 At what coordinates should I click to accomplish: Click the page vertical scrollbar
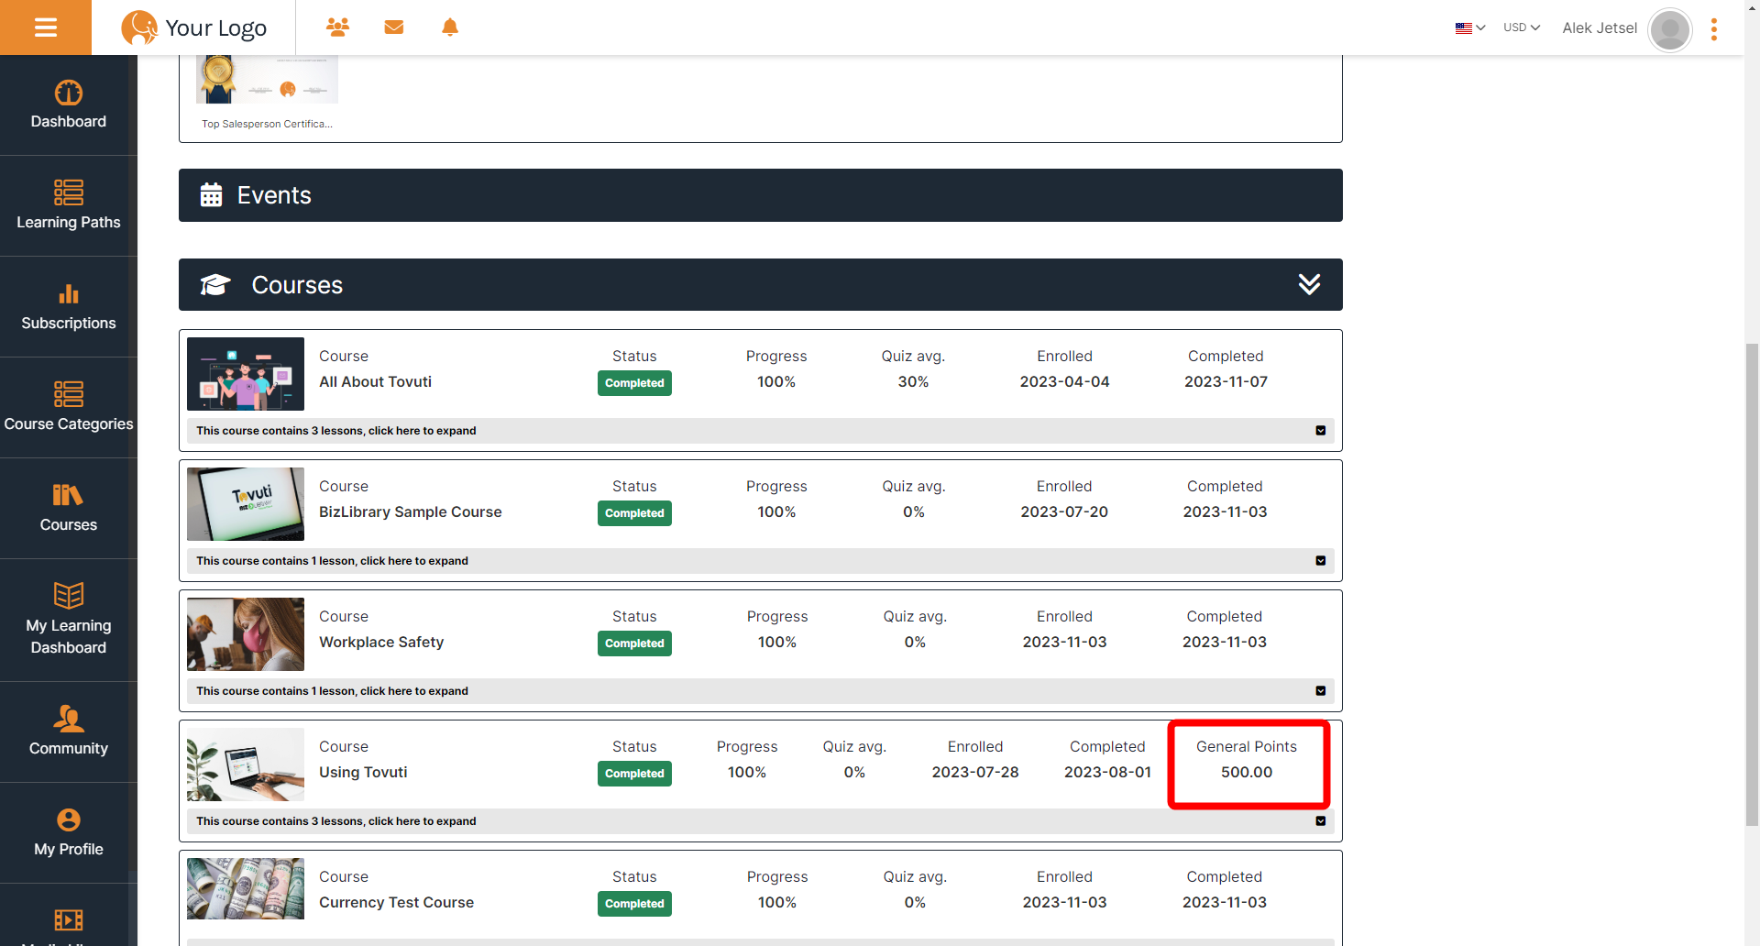point(1752,583)
